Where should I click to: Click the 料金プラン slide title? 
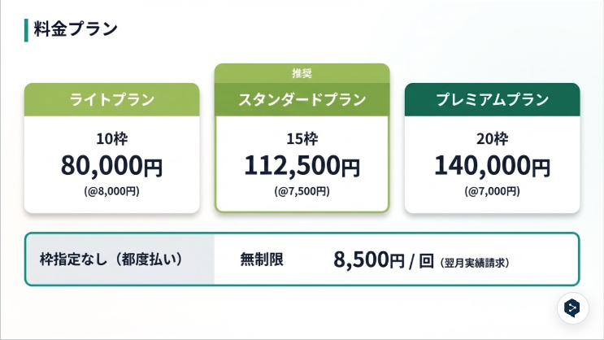[x=76, y=29]
